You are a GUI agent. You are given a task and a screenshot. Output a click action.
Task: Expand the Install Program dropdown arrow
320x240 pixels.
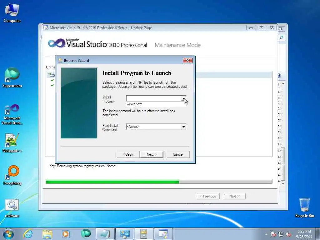tap(184, 98)
